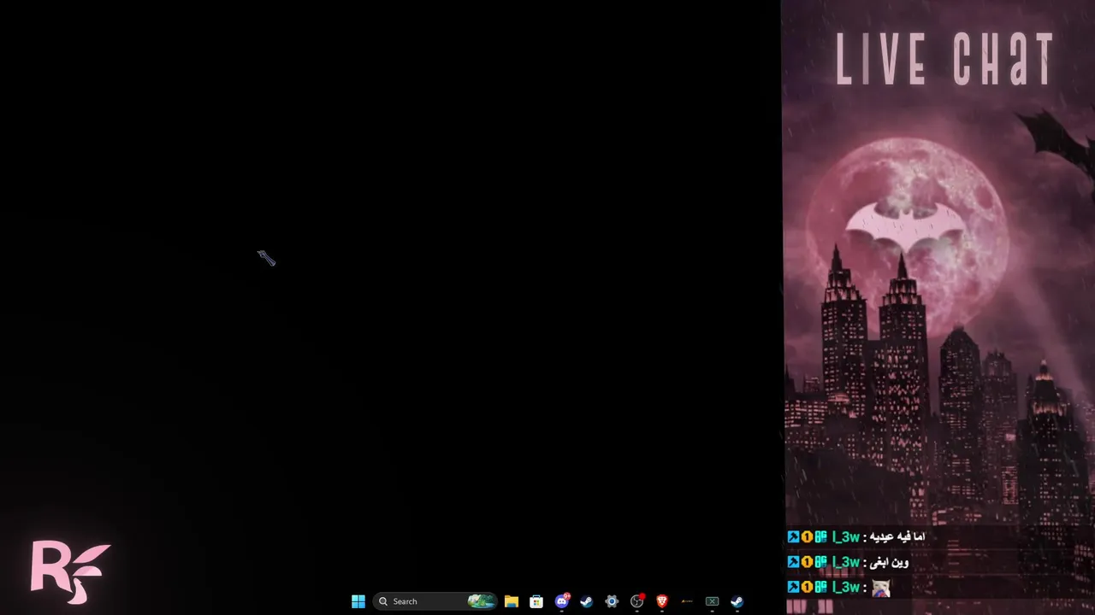The width and height of the screenshot is (1095, 615).
Task: Open File Explorer from the taskbar
Action: 512,601
